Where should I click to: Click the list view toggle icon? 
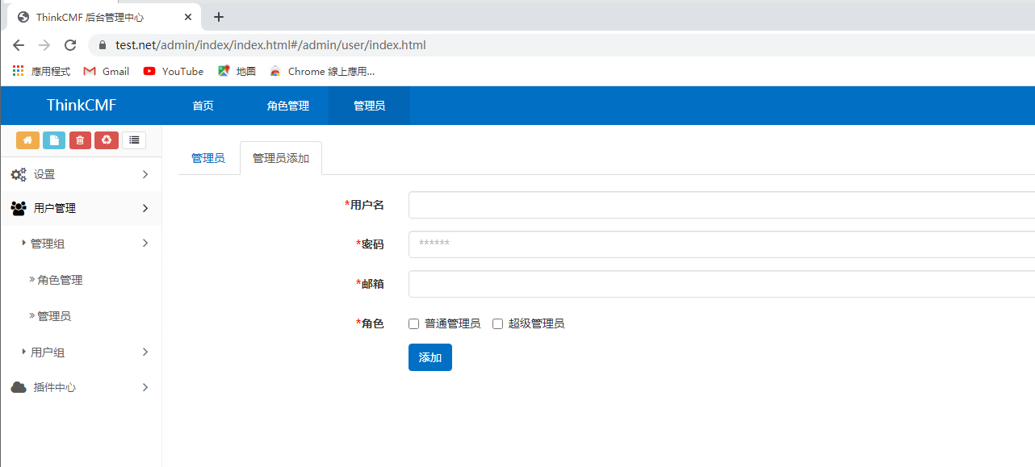(x=133, y=140)
